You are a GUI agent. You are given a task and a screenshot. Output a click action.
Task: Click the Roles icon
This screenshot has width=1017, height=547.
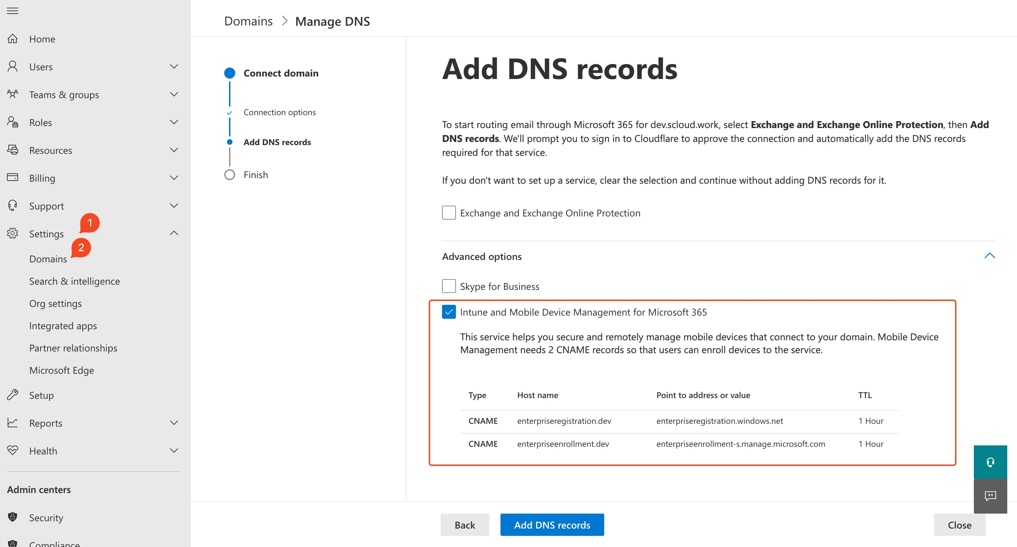[13, 122]
